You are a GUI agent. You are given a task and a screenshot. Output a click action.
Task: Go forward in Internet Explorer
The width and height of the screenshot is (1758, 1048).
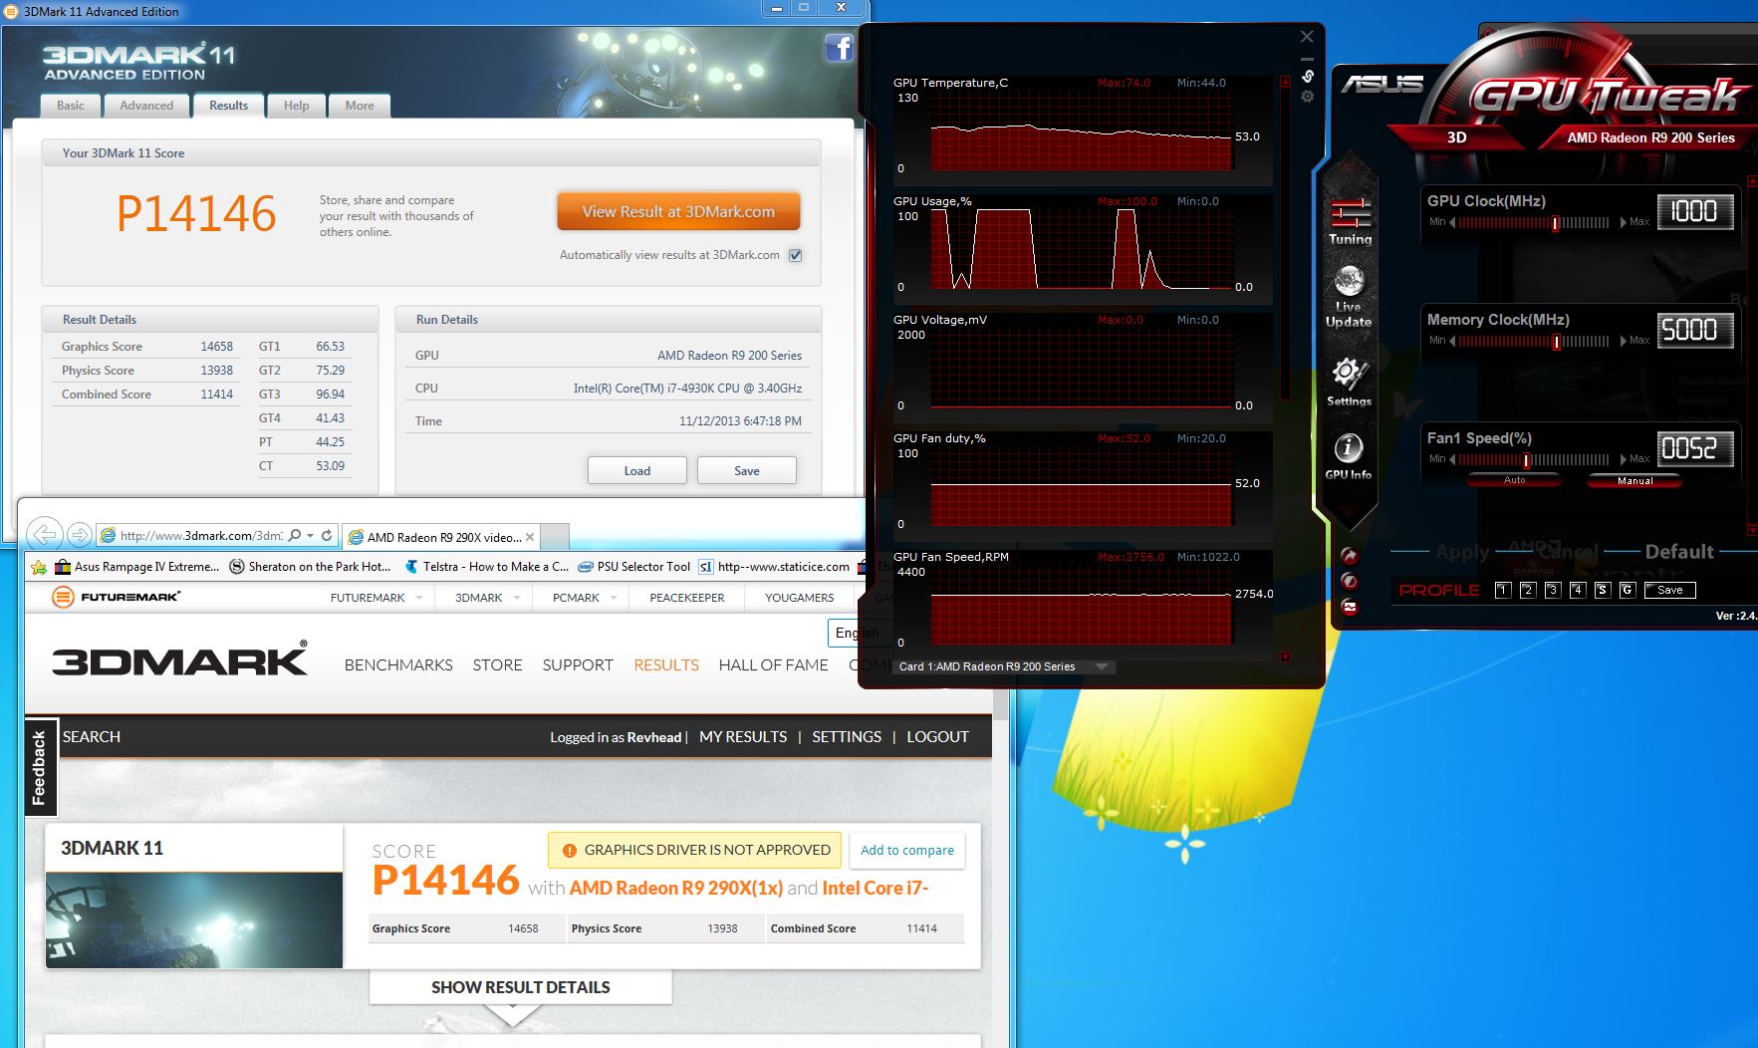80,535
